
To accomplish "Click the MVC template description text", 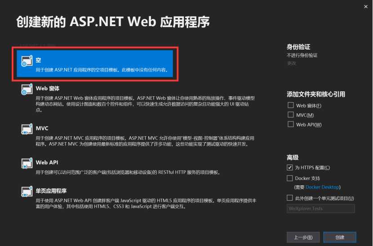I will tap(145, 141).
